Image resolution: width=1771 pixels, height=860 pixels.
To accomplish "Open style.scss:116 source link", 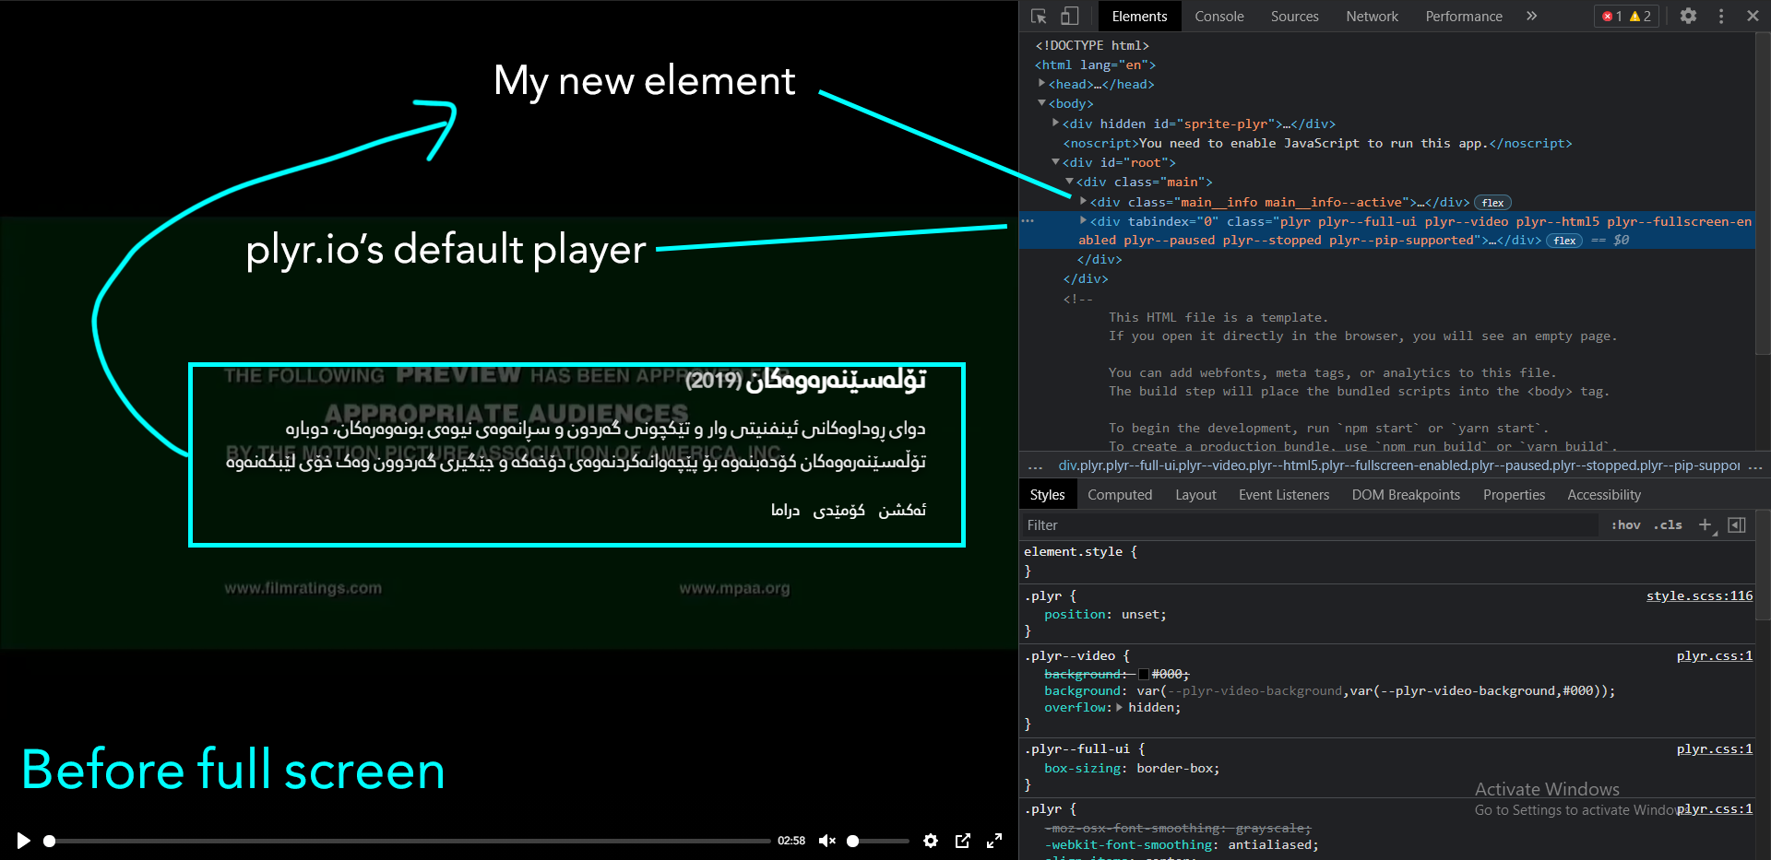I will click(1699, 595).
